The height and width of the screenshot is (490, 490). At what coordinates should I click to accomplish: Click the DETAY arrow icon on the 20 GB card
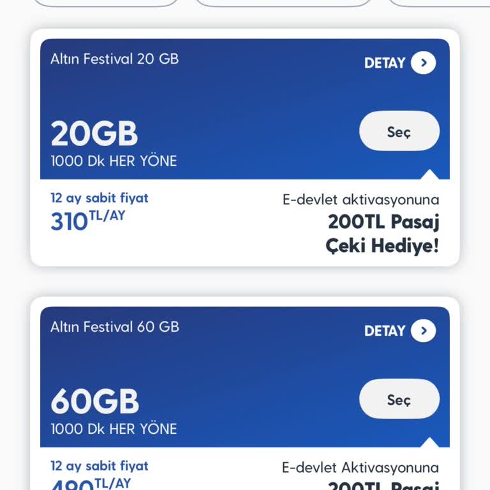[423, 63]
